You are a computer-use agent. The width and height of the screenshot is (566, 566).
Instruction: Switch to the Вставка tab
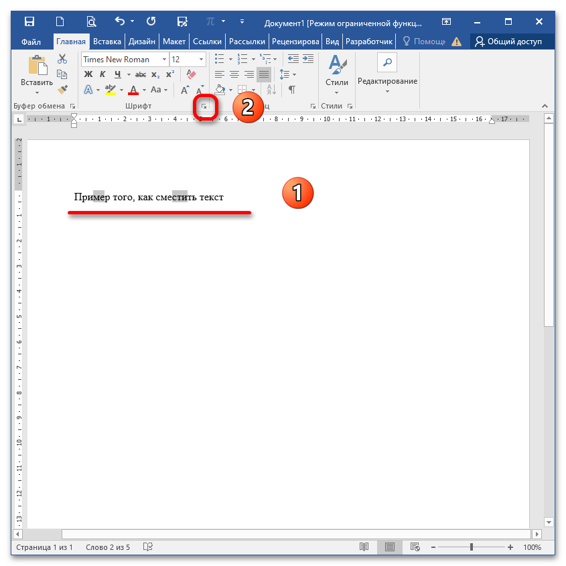pyautogui.click(x=107, y=42)
